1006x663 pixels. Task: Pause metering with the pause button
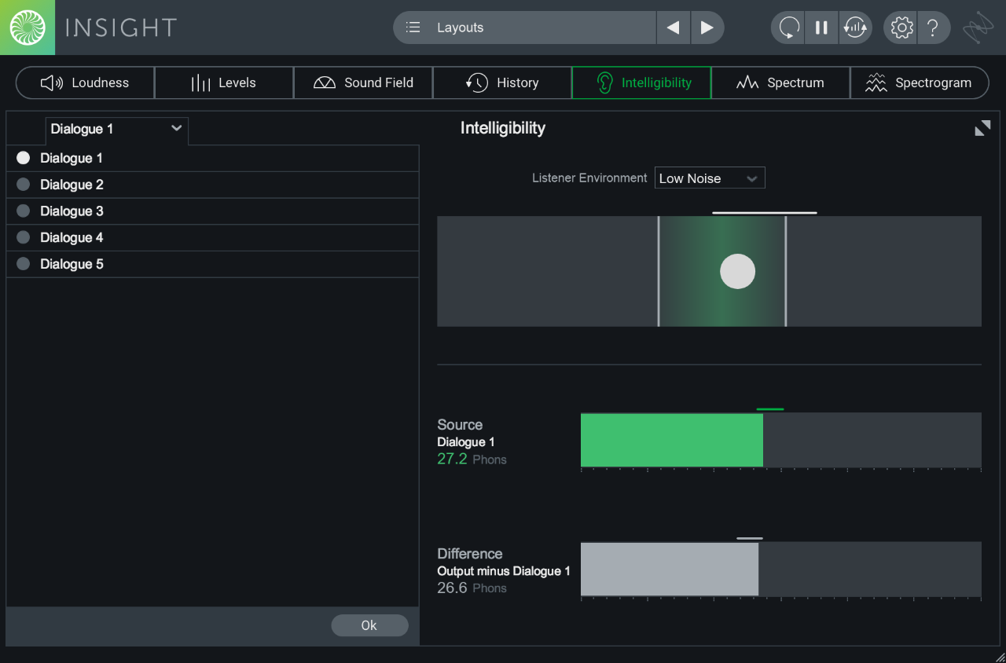pos(821,28)
